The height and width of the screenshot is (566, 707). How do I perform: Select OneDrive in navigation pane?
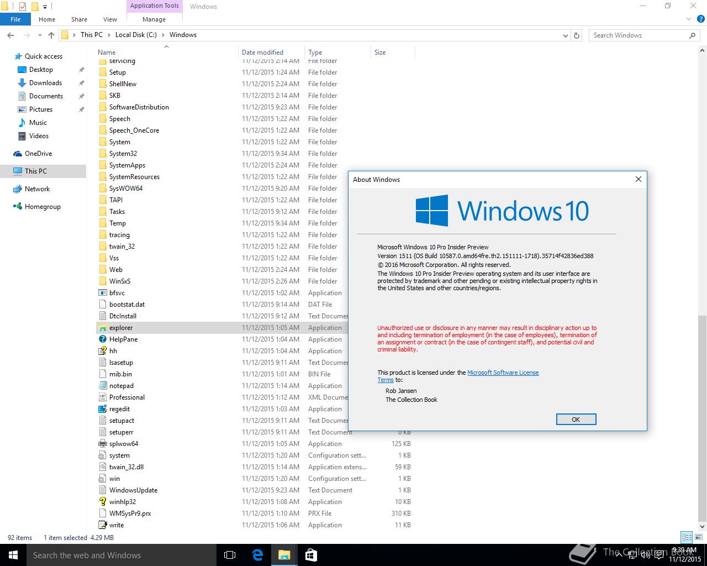coord(38,154)
